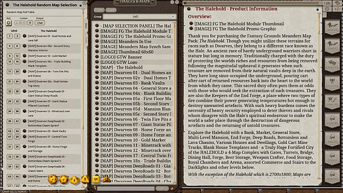Click the Filter button in Images & Maps
Screen dimensions: 343x193
pos(99,10)
